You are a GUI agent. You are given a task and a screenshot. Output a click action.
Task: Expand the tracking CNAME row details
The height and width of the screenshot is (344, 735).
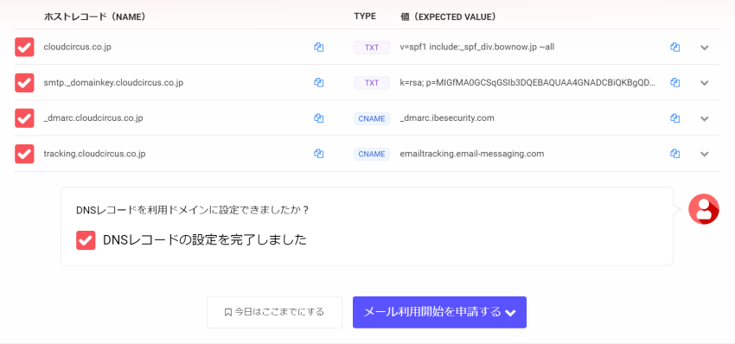(x=704, y=154)
